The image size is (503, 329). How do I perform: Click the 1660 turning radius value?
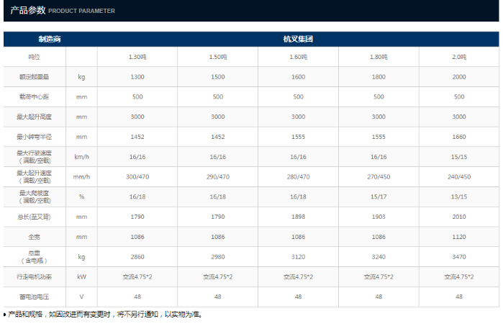458,136
